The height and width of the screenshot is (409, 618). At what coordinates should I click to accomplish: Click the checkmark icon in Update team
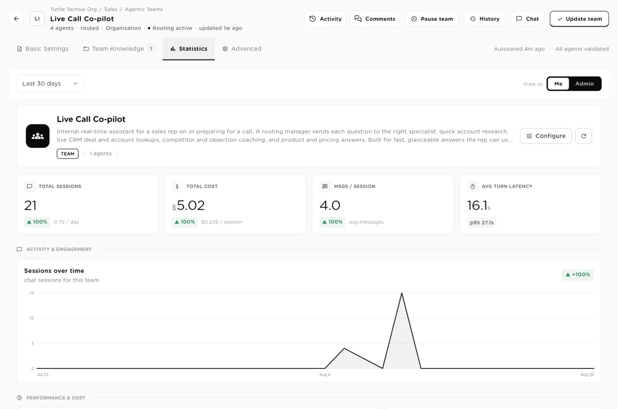tap(560, 19)
